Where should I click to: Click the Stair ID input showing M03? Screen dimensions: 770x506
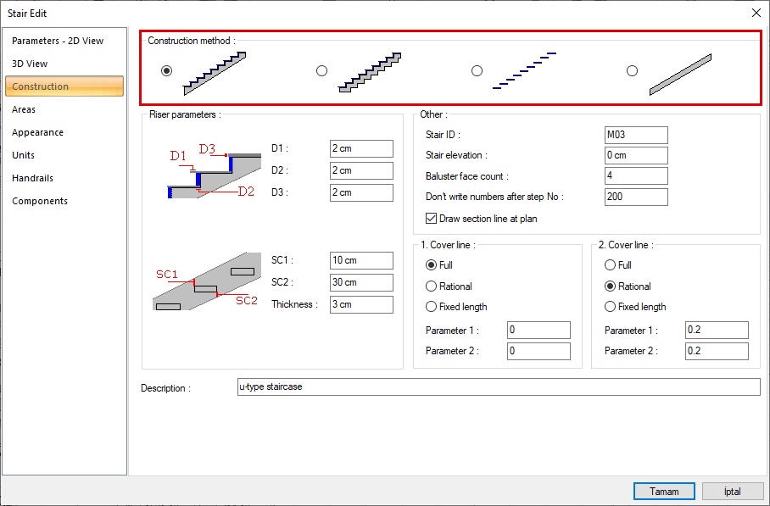(x=636, y=135)
